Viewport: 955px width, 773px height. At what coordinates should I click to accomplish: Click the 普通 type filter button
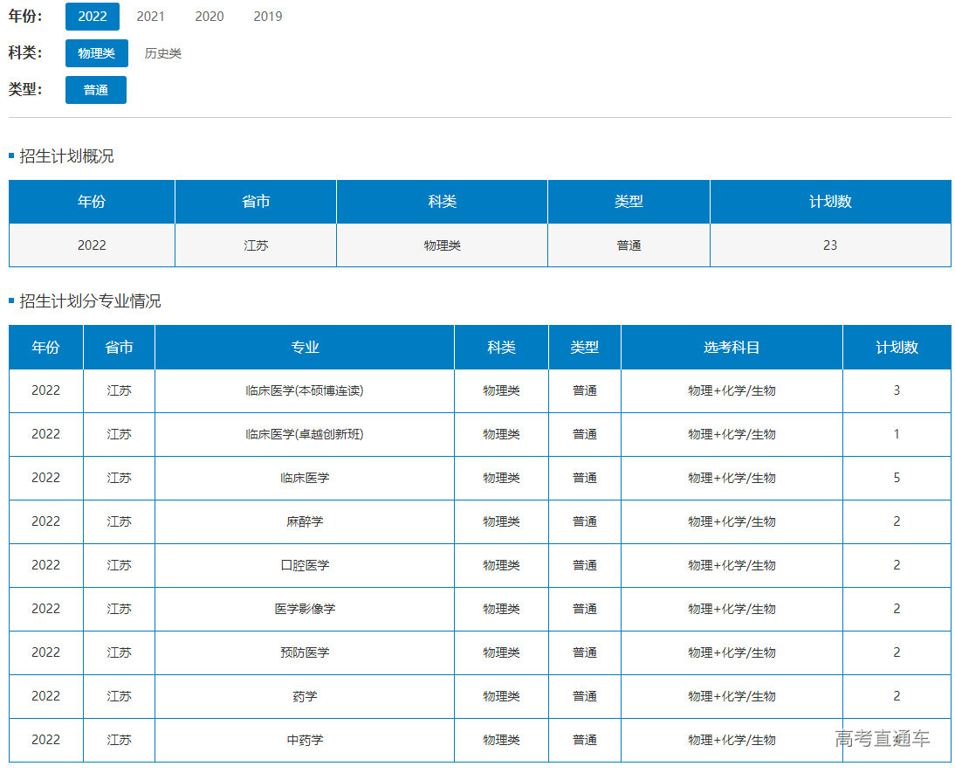(x=95, y=90)
